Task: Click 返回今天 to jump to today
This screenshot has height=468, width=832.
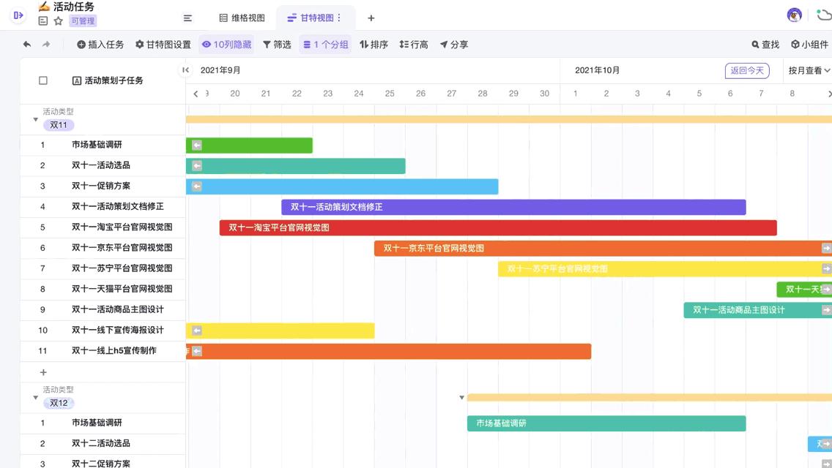Action: pyautogui.click(x=746, y=71)
